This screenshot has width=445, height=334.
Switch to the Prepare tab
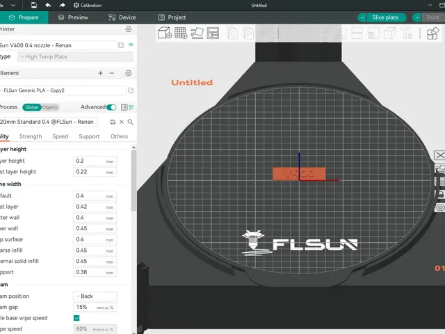24,17
